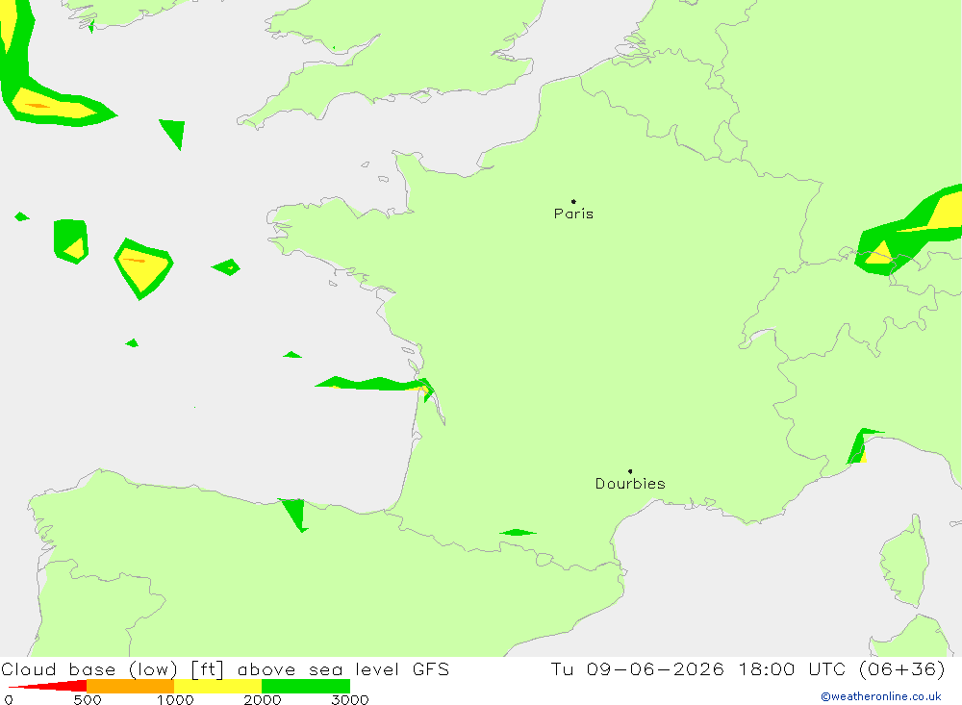Click the black dot marking Dourbies
Viewport: 962px width, 705px height.
coord(630,471)
